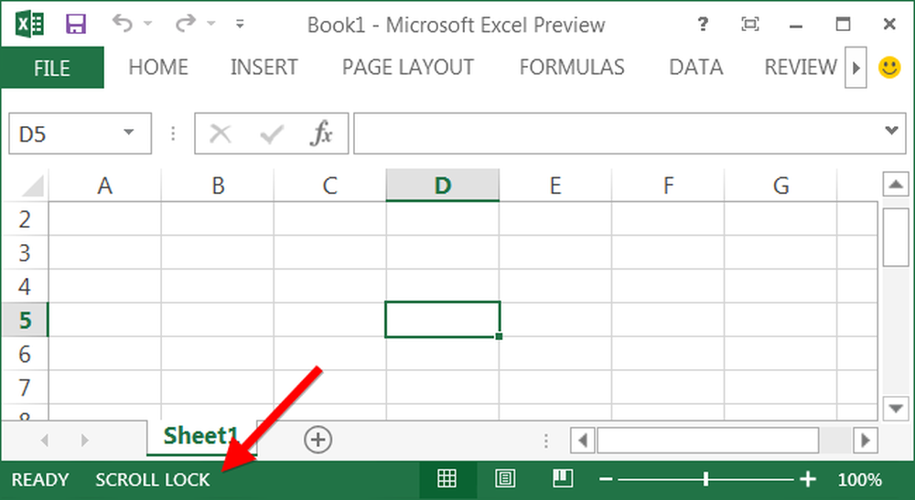Select row 6 header

25,354
